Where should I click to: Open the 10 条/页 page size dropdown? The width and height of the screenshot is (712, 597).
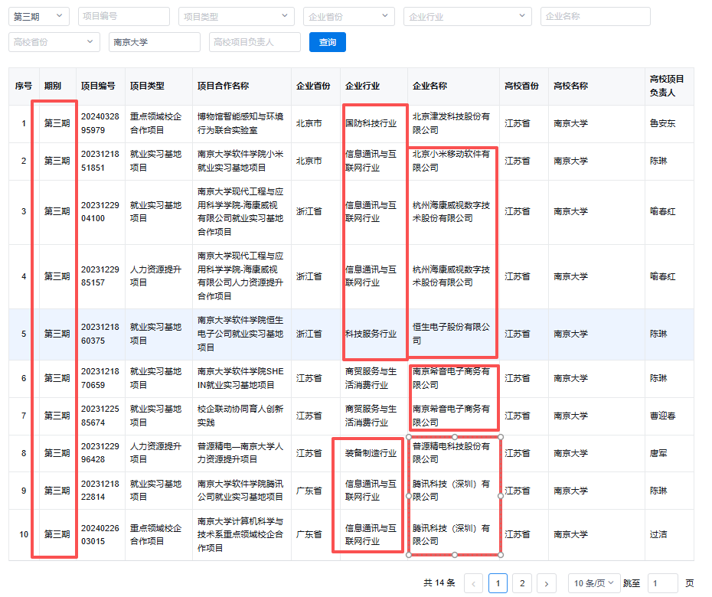point(593,583)
